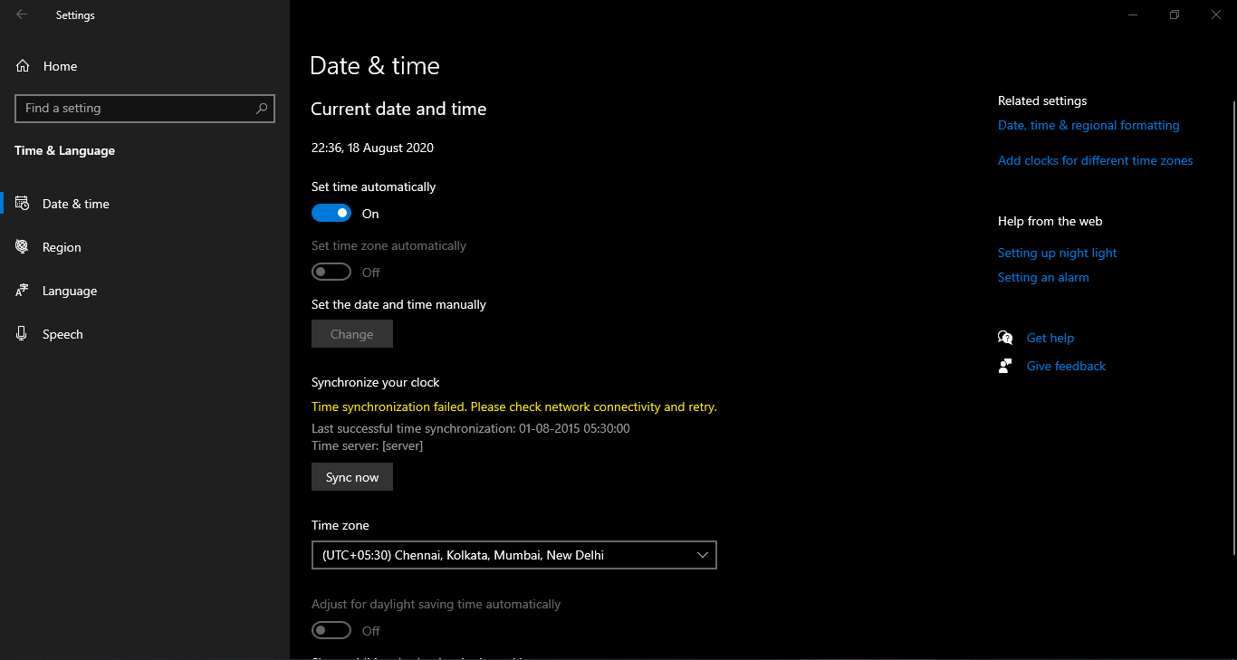This screenshot has height=660, width=1237.
Task: Open Setting an alarm help link
Action: click(1043, 277)
